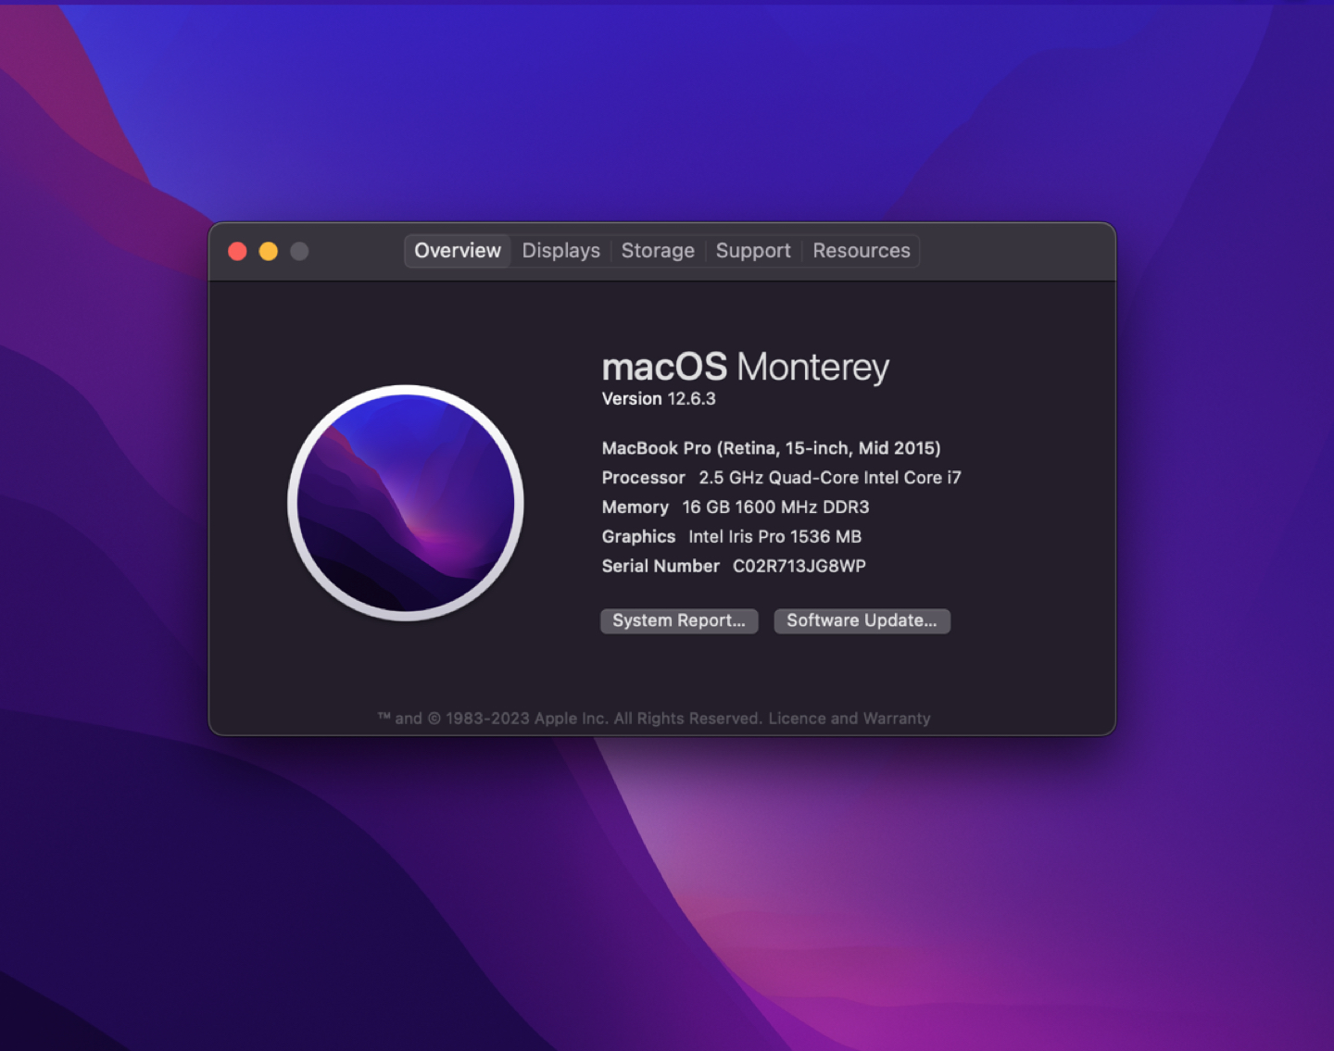
Task: Click the Graphics label
Action: tap(639, 537)
